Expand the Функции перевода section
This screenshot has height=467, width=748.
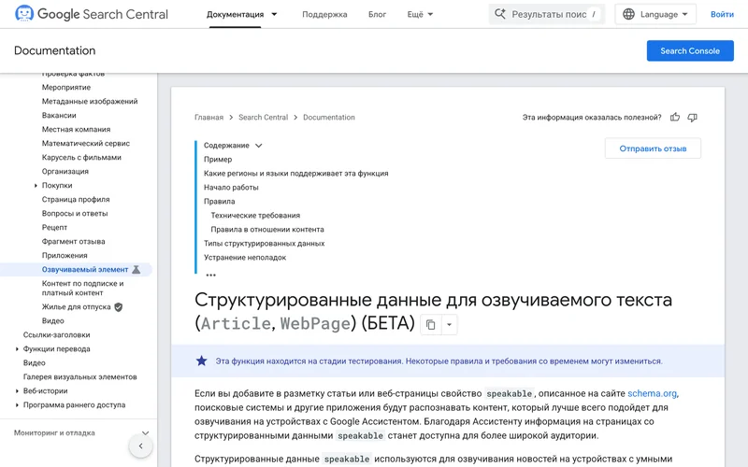click(x=17, y=348)
